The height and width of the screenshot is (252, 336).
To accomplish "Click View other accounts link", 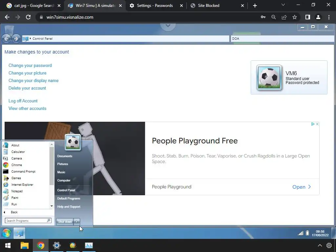I will [x=28, y=108].
